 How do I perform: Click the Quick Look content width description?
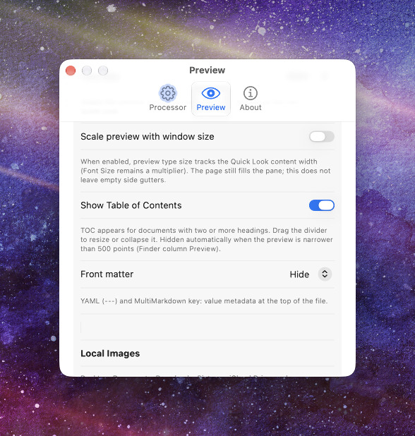tap(205, 171)
